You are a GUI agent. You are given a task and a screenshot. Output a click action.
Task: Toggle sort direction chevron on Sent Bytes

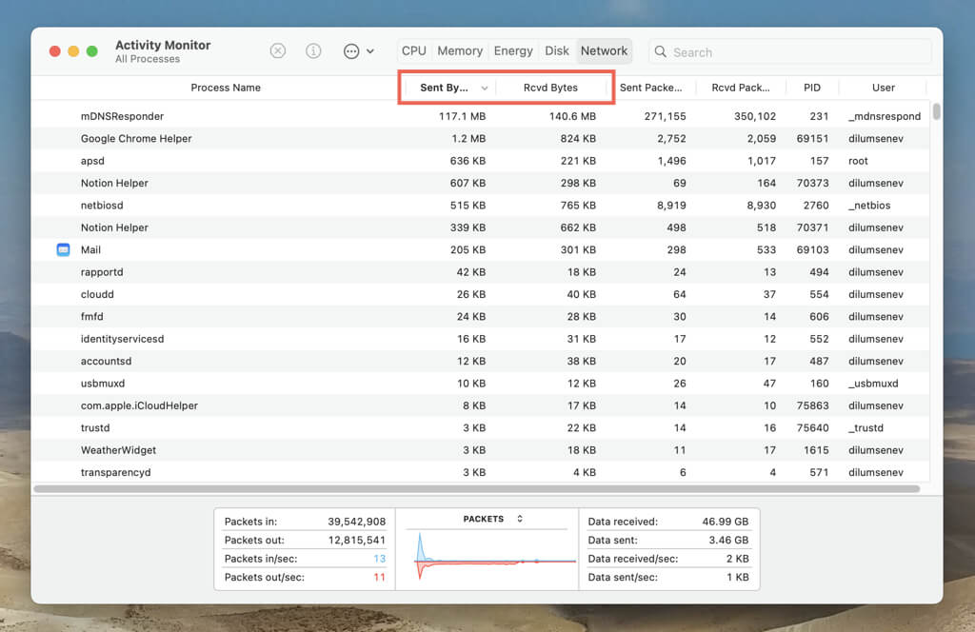point(485,89)
